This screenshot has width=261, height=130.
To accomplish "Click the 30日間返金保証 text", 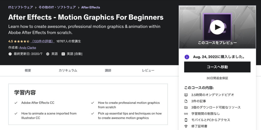I will [x=217, y=78].
